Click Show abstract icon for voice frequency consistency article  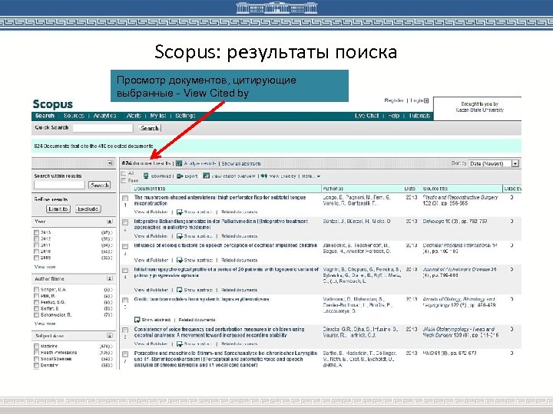(180, 343)
